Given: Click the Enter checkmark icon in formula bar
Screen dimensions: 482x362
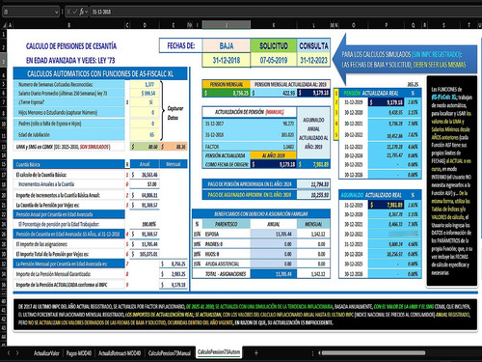Looking at the screenshot, I should [x=75, y=12].
